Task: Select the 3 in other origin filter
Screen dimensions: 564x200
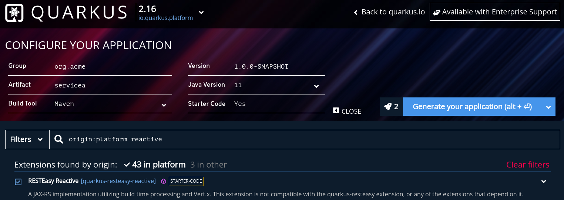Action: 208,165
